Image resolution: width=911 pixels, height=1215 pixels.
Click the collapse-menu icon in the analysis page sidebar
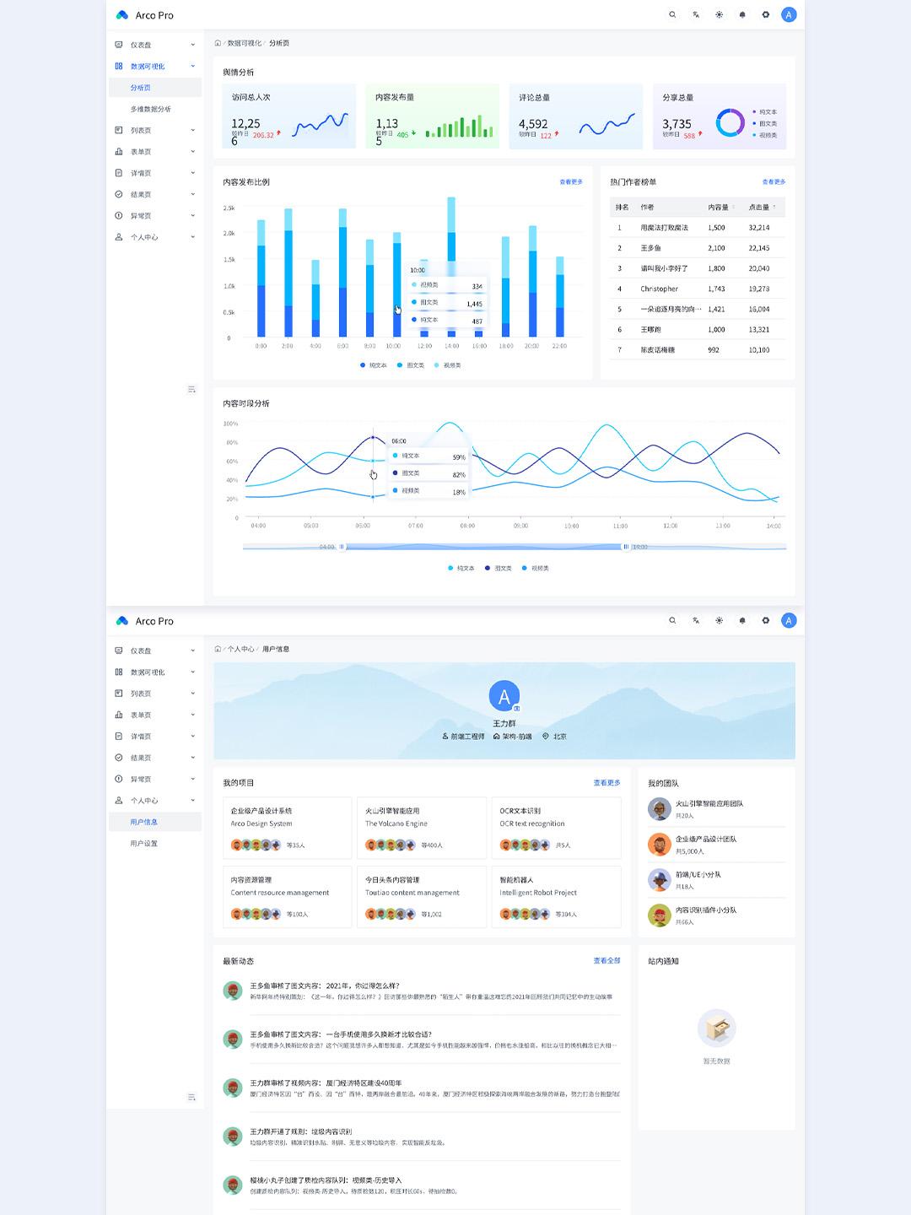[x=191, y=389]
